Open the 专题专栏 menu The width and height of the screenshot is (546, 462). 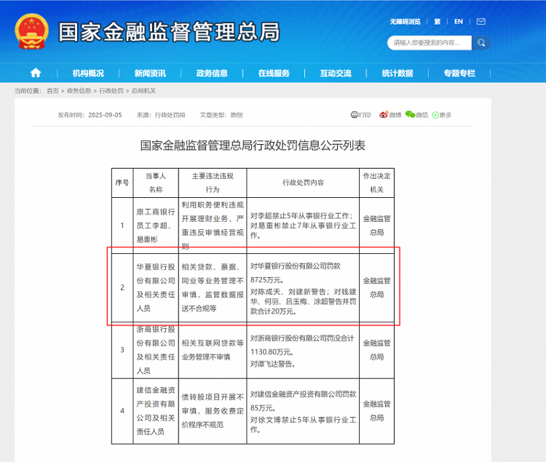459,73
